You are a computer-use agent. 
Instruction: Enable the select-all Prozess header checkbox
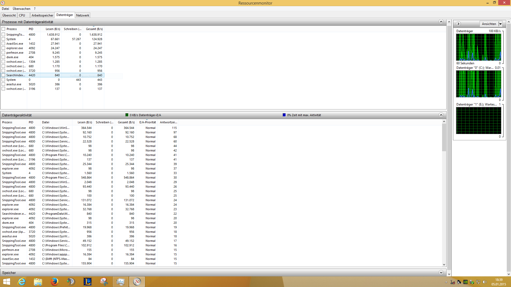tap(3, 29)
